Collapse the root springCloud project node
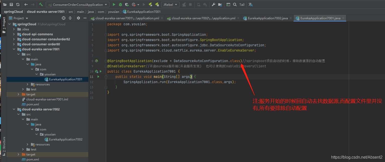 click(x=10, y=24)
